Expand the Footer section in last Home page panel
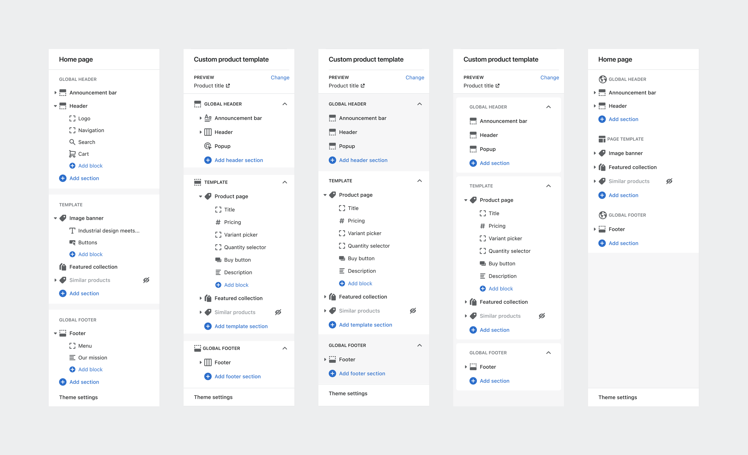 click(595, 229)
